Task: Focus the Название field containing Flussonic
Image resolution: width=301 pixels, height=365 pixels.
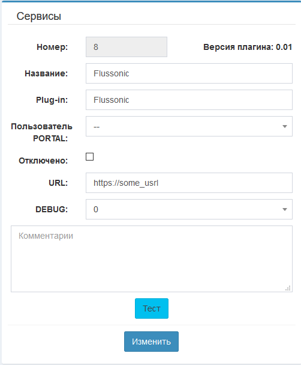Action: [189, 73]
